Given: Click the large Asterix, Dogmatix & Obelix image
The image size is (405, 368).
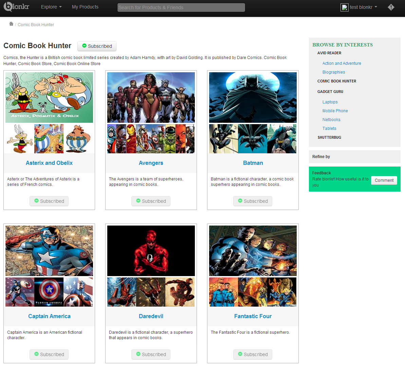Looking at the screenshot, I should pos(49,98).
